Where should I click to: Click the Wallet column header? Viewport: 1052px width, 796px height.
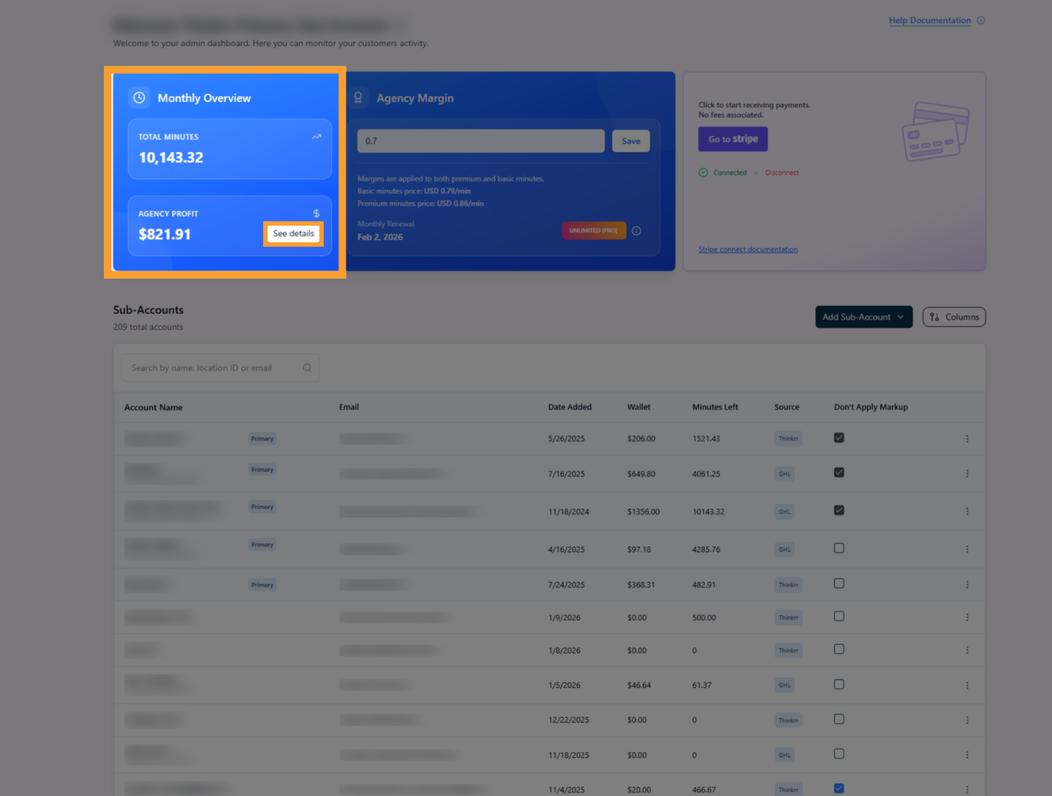click(x=639, y=407)
